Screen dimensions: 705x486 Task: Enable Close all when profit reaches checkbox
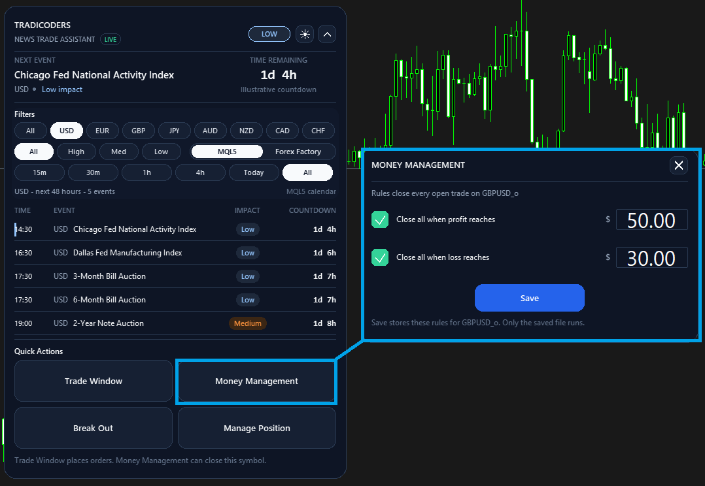tap(380, 219)
